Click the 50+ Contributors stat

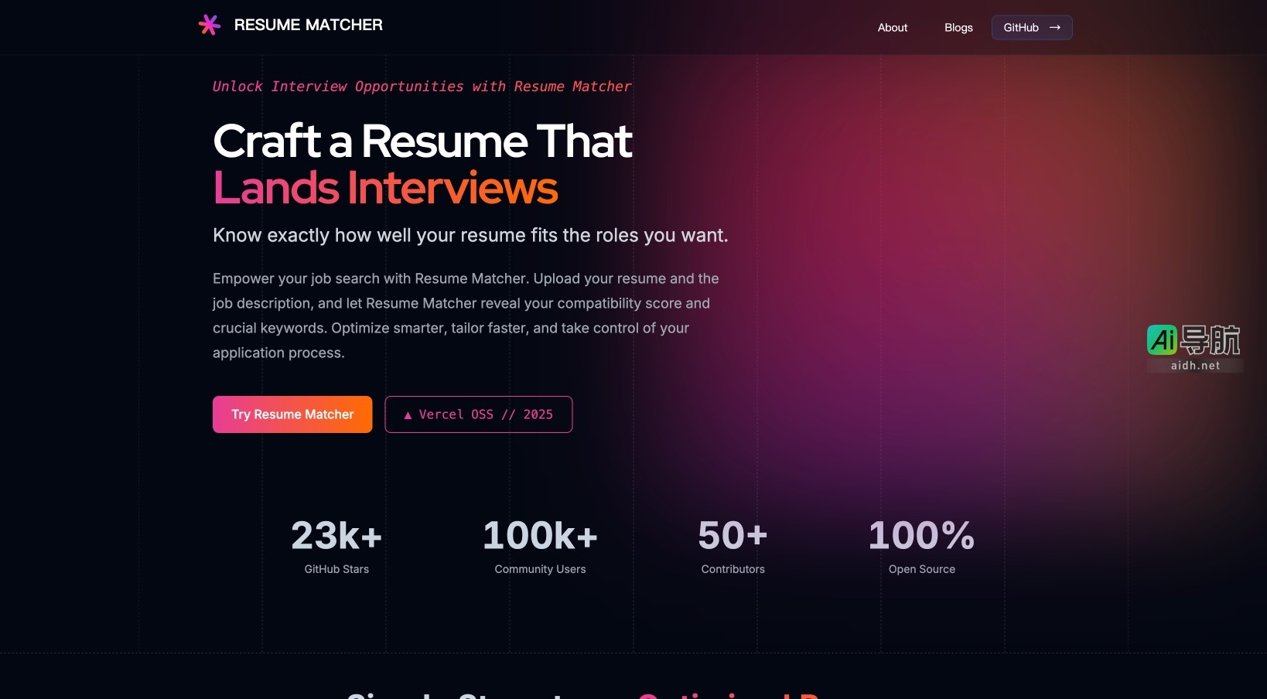[732, 545]
